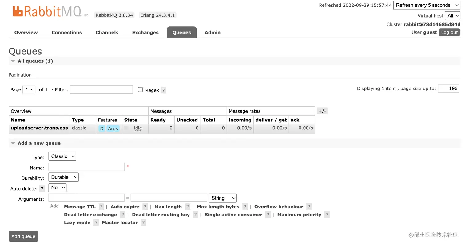Click the Add queue button
This screenshot has width=465, height=245.
[x=23, y=236]
